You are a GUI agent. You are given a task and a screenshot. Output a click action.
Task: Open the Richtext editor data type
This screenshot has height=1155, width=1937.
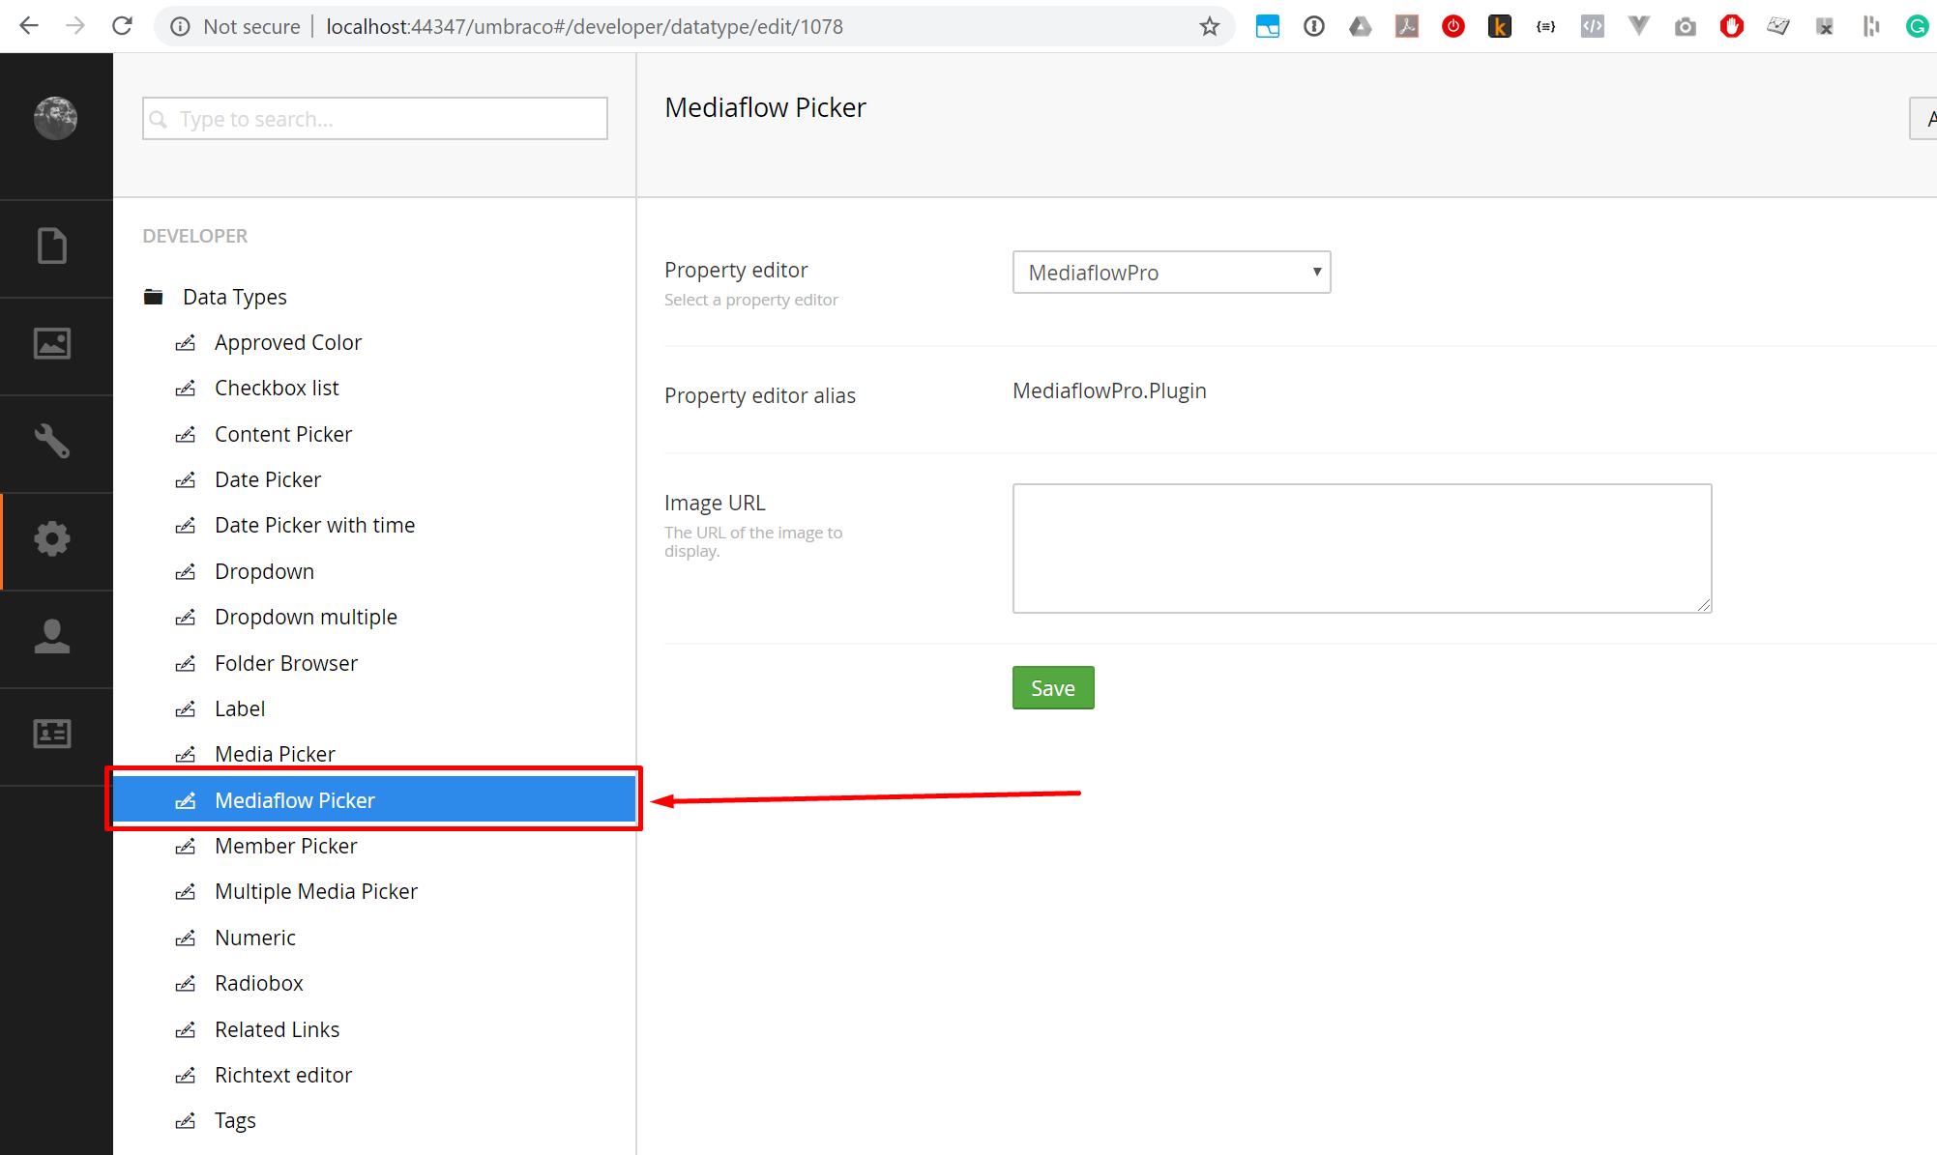tap(282, 1075)
